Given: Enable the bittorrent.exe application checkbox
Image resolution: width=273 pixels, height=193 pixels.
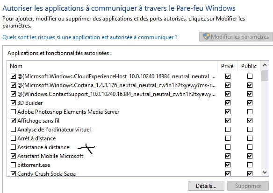Looking at the screenshot, I should [x=13, y=165].
